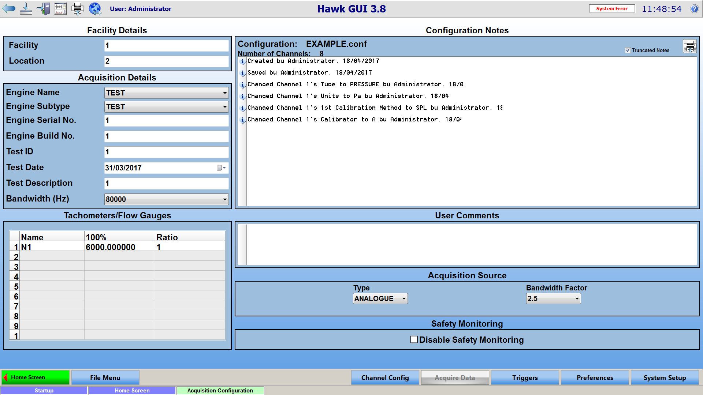Print configuration notes with printer icon

coord(690,46)
